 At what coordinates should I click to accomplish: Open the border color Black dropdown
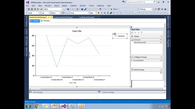(x=60, y=13)
